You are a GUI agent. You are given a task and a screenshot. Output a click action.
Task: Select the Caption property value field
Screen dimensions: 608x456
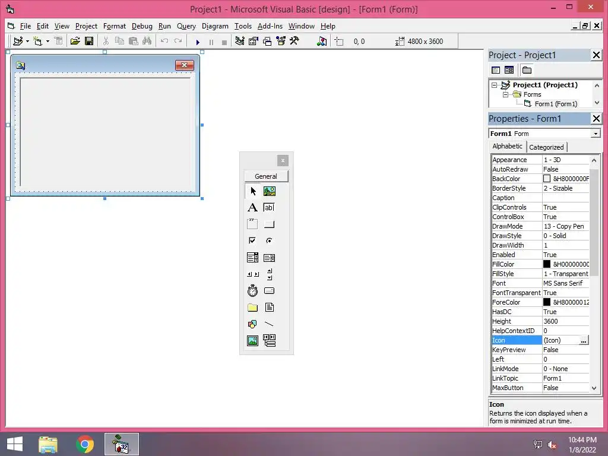click(x=565, y=198)
